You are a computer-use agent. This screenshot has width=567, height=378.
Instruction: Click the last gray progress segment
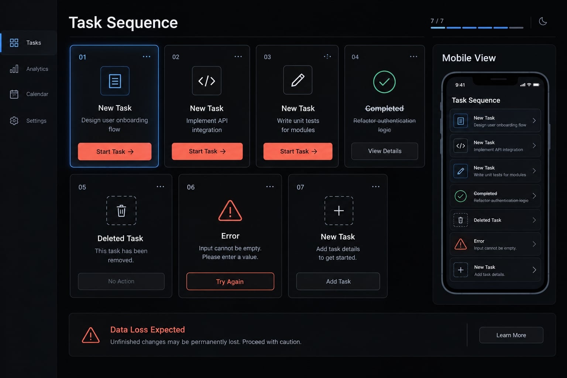tap(516, 28)
